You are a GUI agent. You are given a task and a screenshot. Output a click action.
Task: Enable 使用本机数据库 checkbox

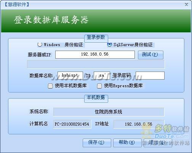(50, 86)
